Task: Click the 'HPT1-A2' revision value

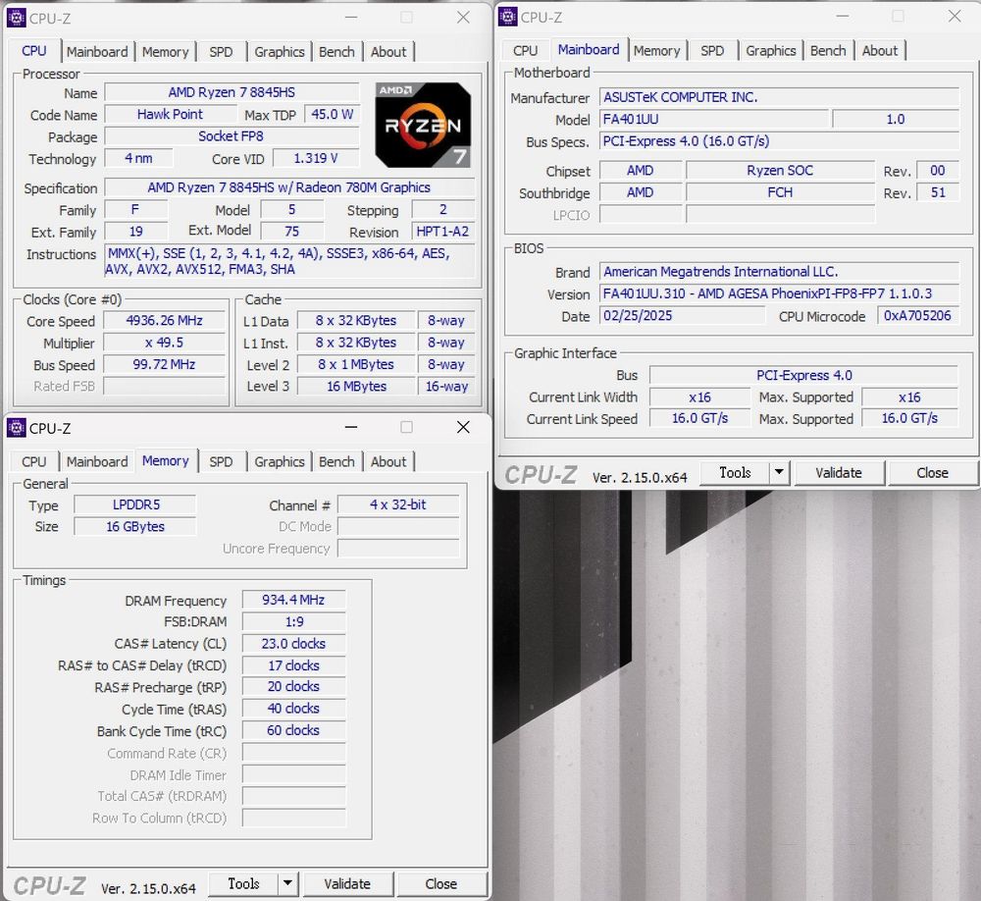Action: [x=443, y=232]
